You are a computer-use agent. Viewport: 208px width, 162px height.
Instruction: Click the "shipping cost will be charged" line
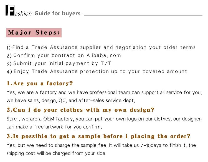pyautogui.click(x=57, y=153)
